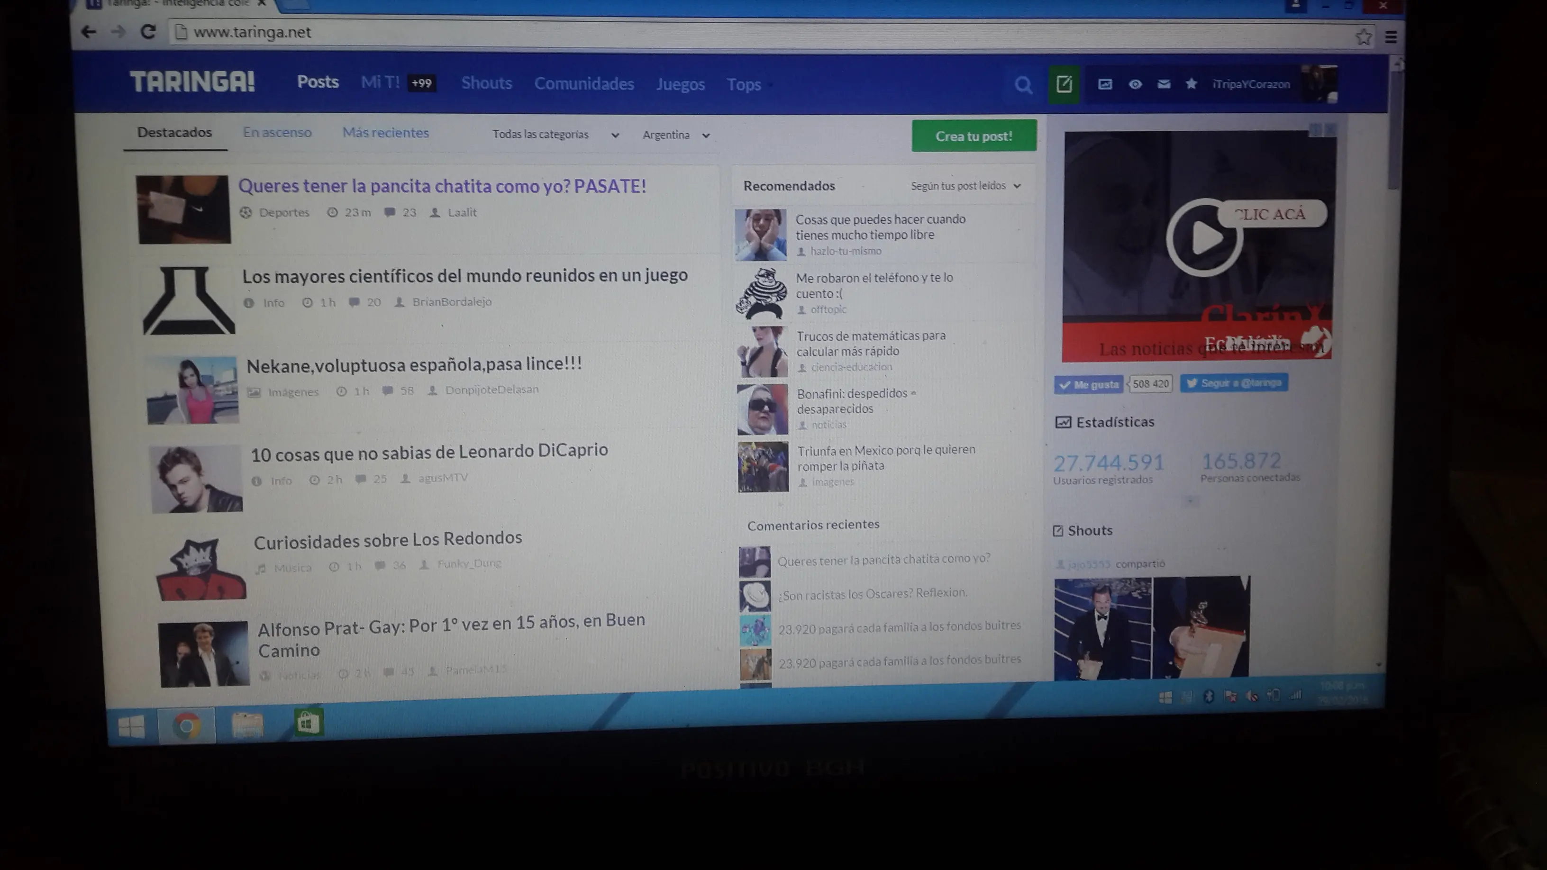Screen dimensions: 1547x870
Task: Open comment ¿Son racistas los Oscares? Reflexion.
Action: tap(873, 594)
